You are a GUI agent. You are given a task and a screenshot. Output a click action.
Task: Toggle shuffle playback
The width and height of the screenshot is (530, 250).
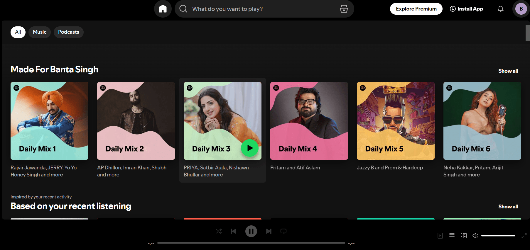(x=219, y=231)
